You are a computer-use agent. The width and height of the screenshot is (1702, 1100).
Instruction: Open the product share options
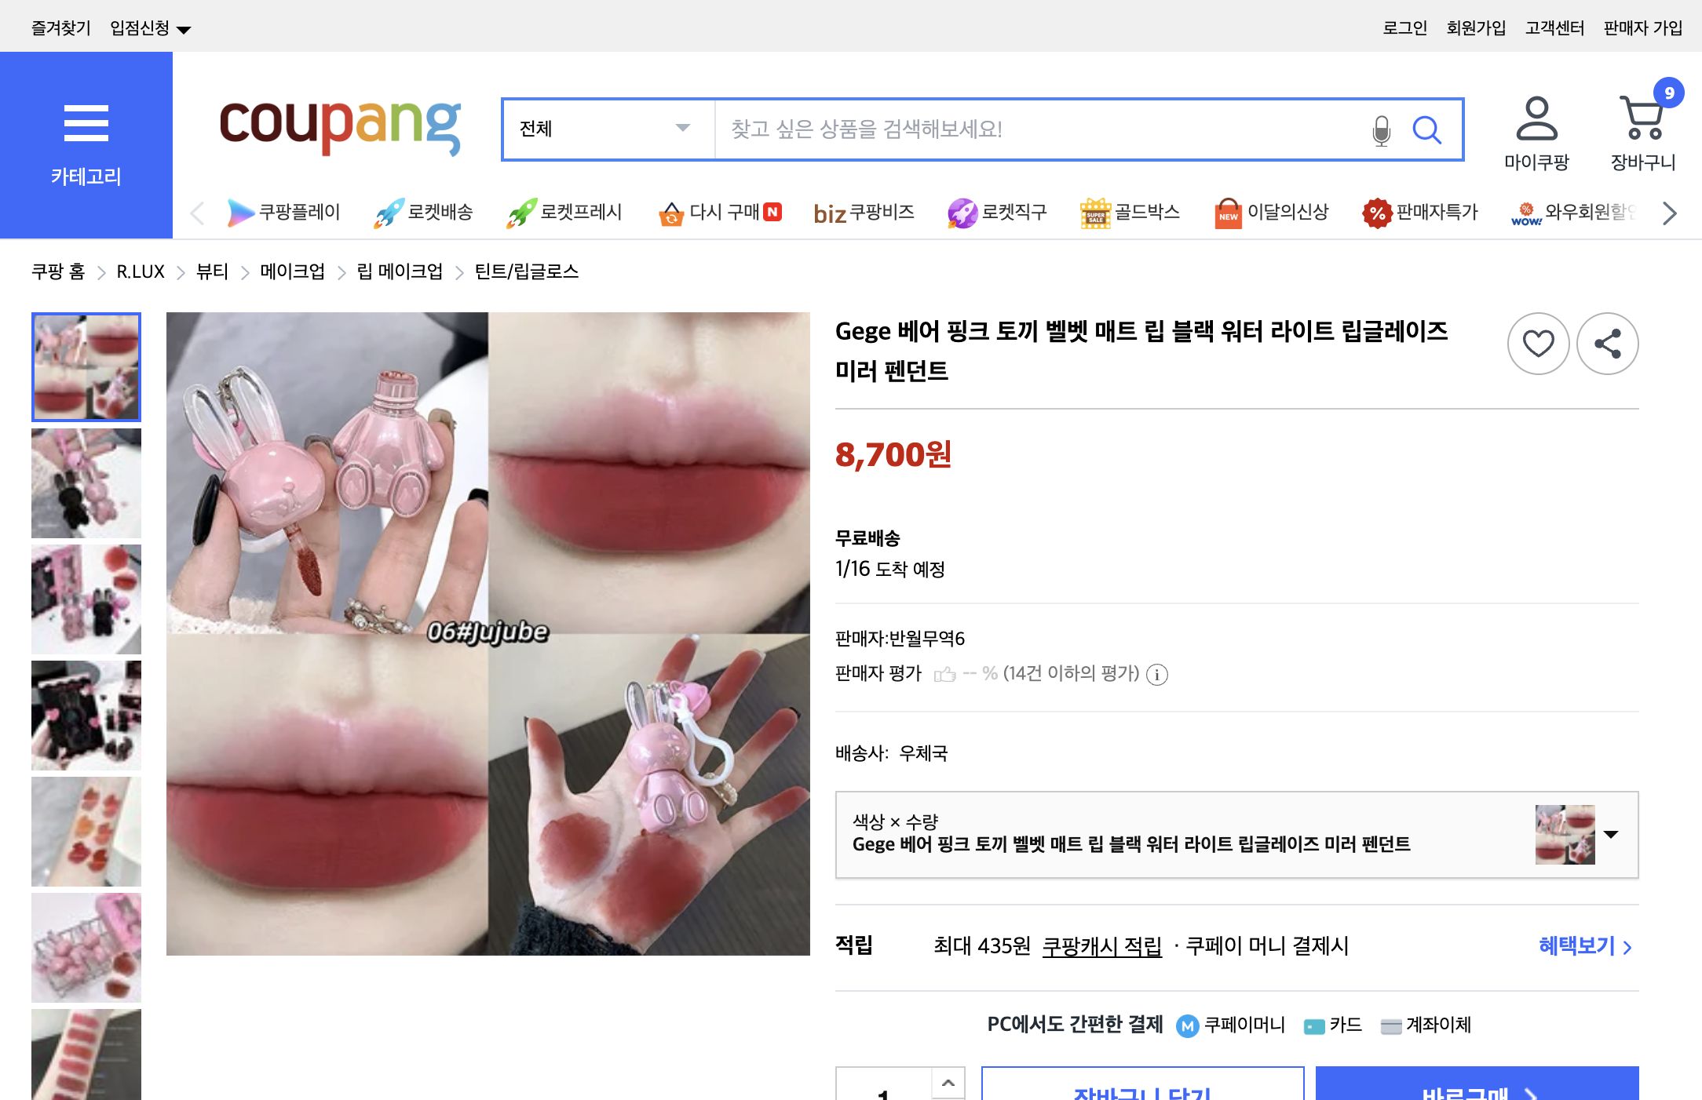click(x=1607, y=344)
